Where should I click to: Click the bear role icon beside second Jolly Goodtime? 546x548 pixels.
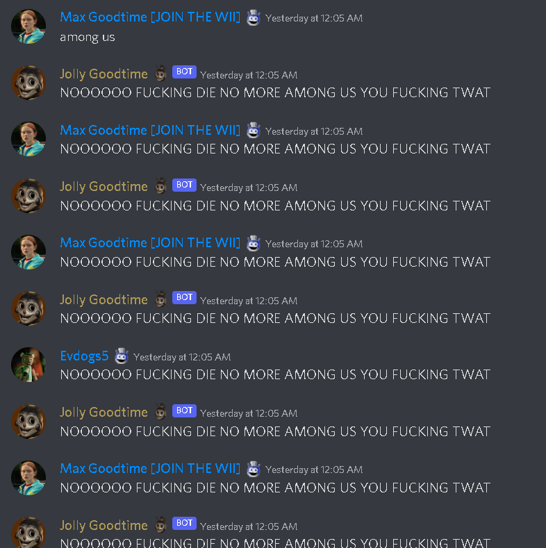click(160, 186)
